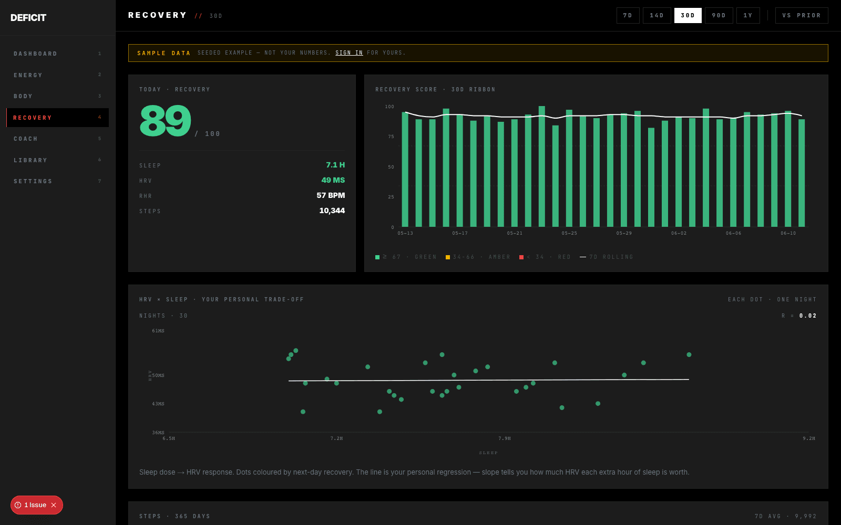The height and width of the screenshot is (525, 841).
Task: Click the 61MS HRV axis label
Action: (158, 331)
